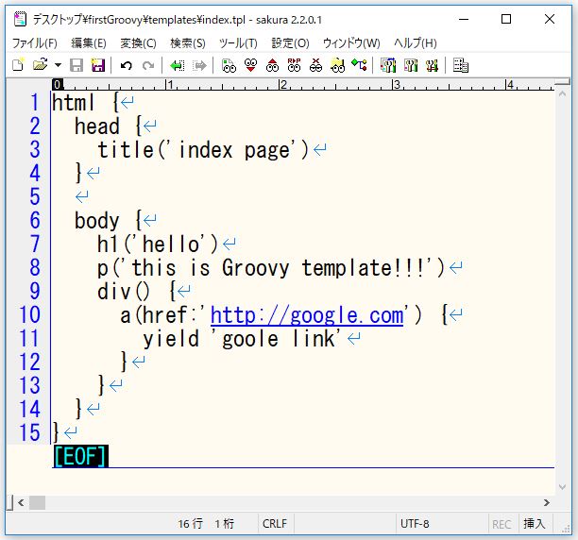
Task: Click the Save As purple floppy icon
Action: (98, 65)
